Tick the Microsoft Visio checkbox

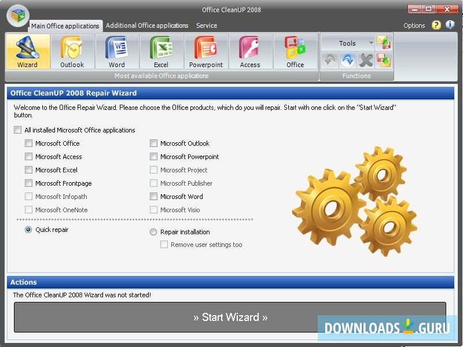click(x=153, y=210)
